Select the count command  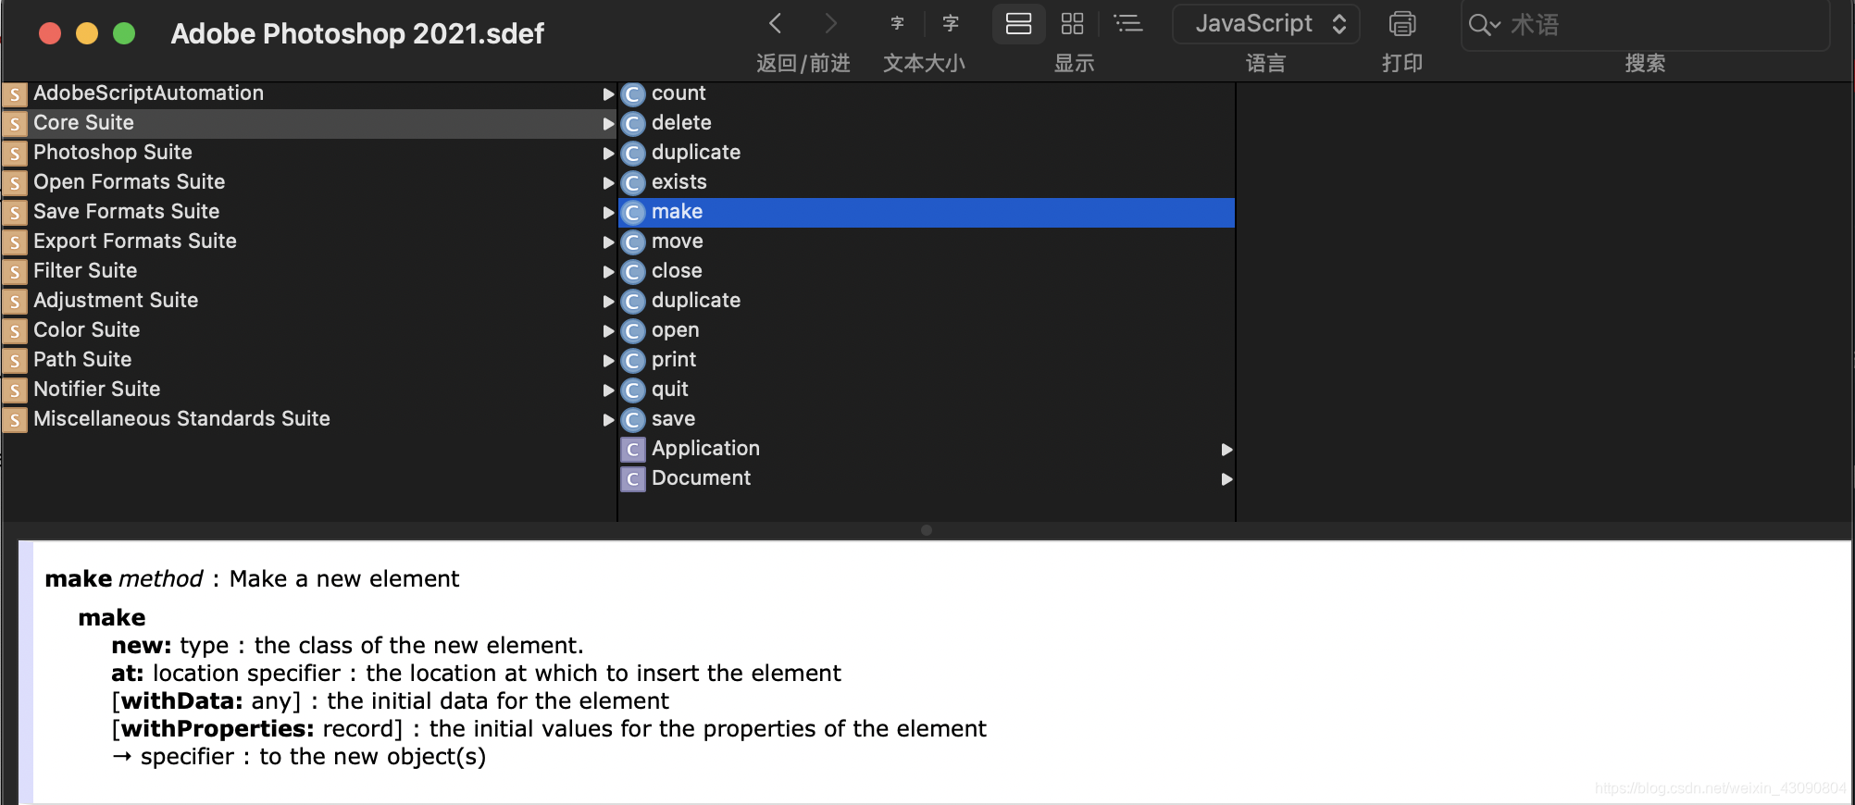(927, 93)
